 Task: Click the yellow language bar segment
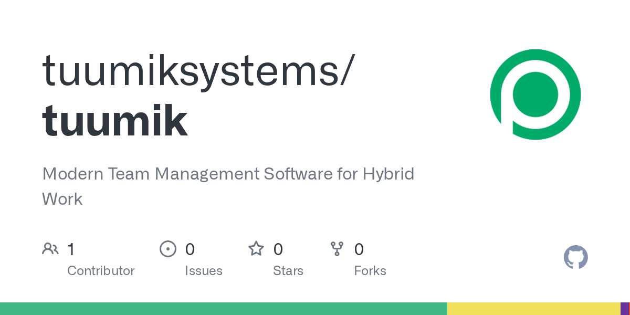coord(533,309)
